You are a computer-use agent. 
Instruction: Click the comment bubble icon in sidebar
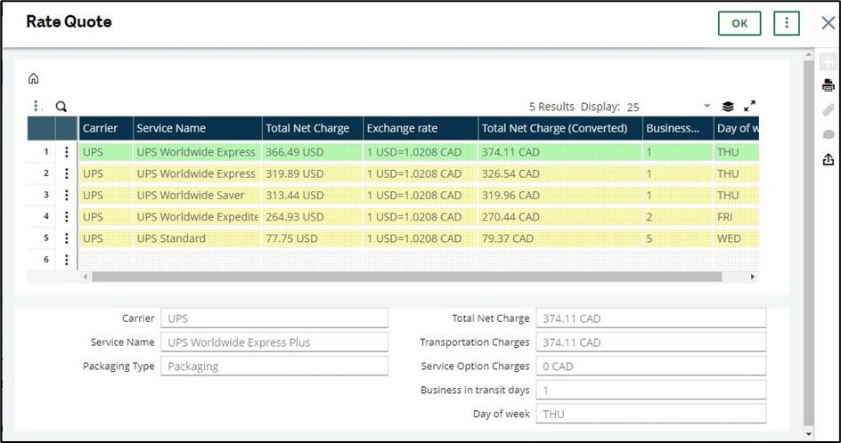(x=829, y=134)
